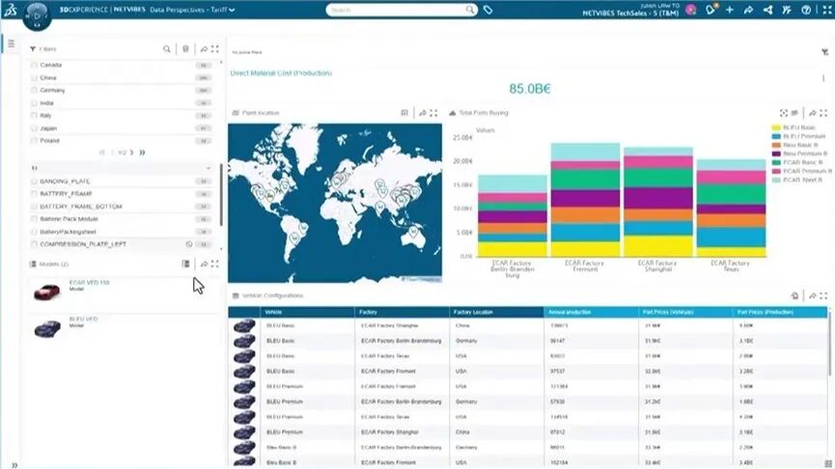Viewport: 835px width, 469px height.
Task: Click the search icon in Filters panel
Action: [x=167, y=49]
